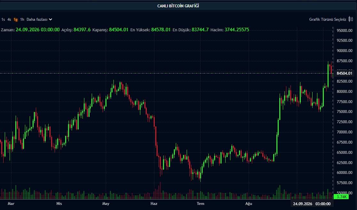Click the Açılış value 84397.6
This screenshot has width=357, height=210.
click(x=82, y=30)
